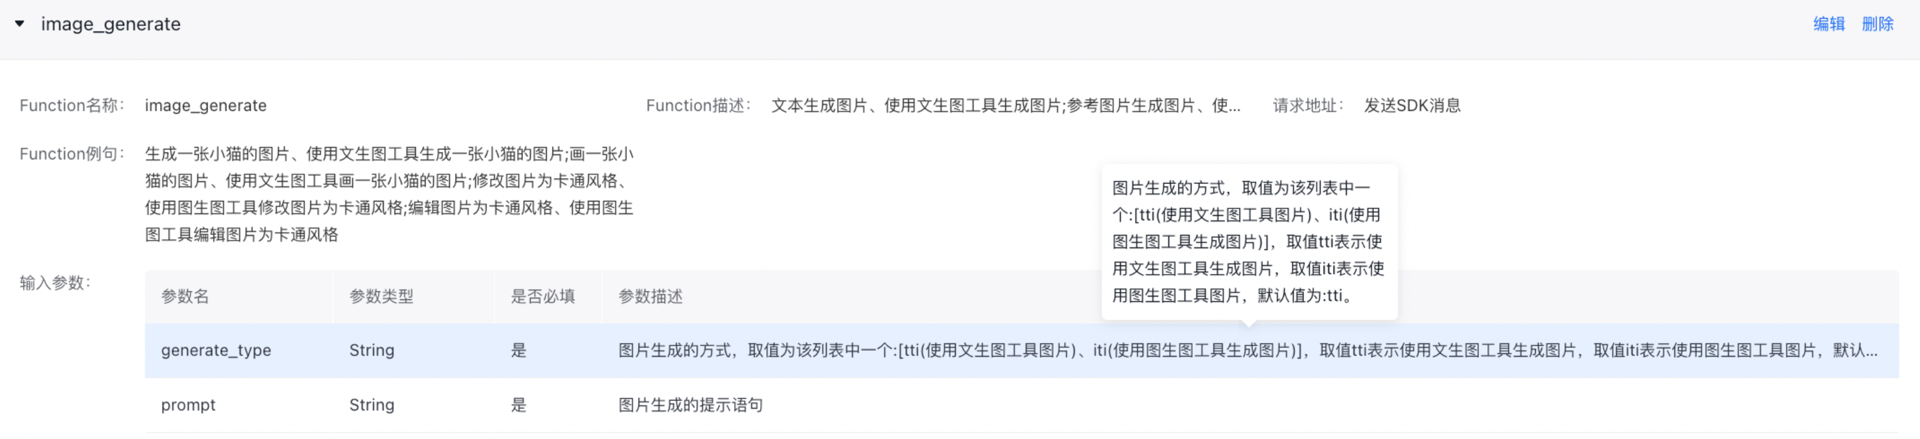Click the 编辑 link

click(x=1828, y=24)
